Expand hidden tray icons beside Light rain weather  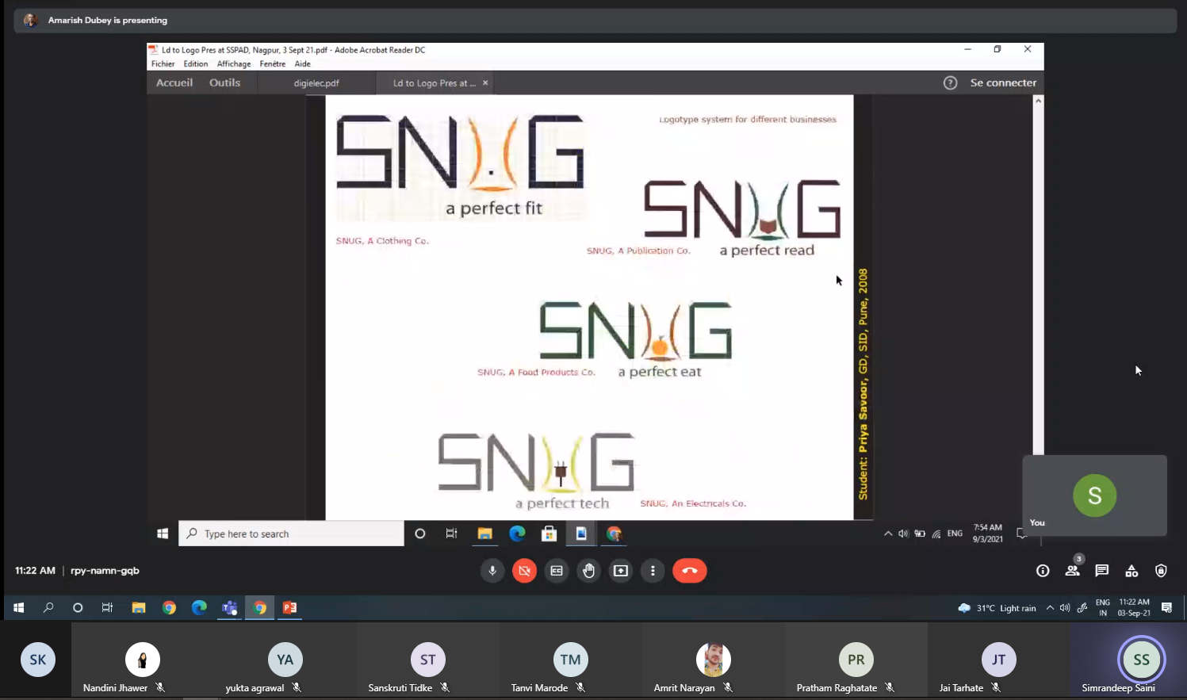click(x=1050, y=608)
